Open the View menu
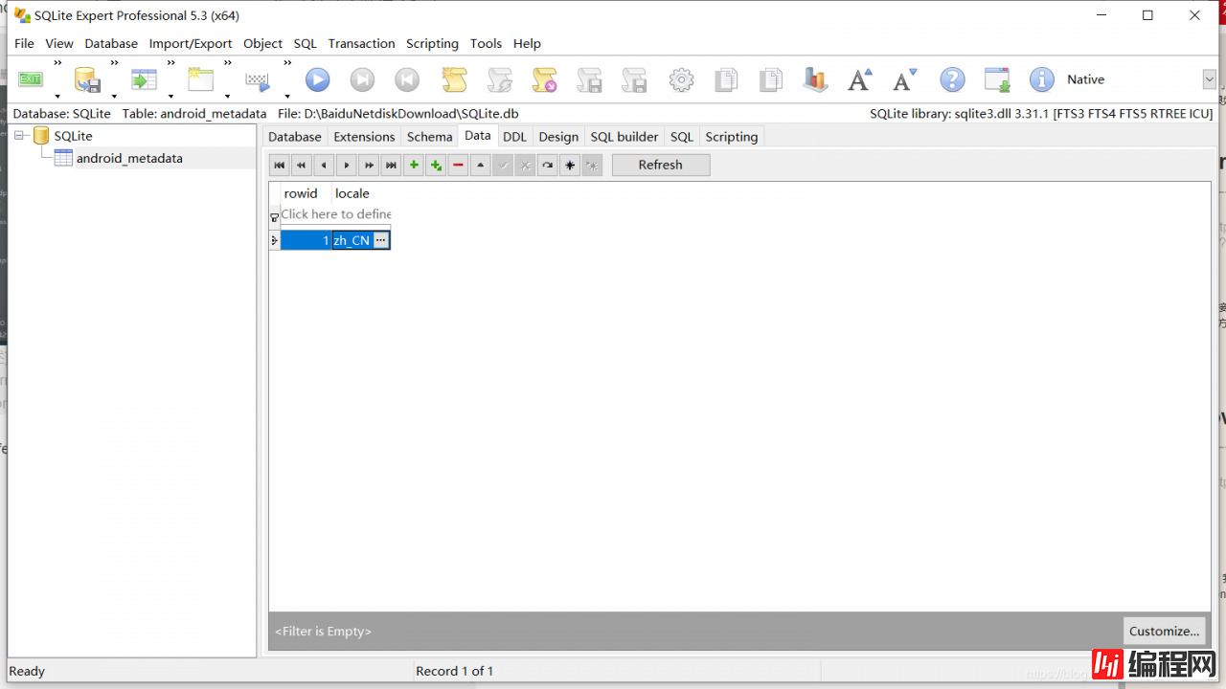 tap(59, 43)
